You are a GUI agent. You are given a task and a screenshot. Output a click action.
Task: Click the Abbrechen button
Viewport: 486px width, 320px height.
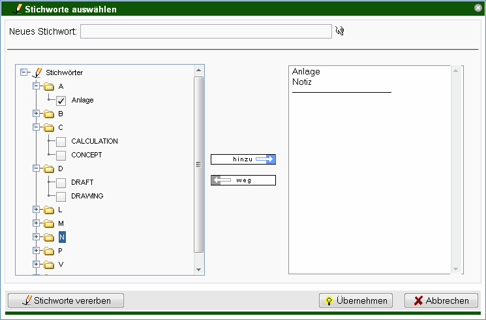441,300
